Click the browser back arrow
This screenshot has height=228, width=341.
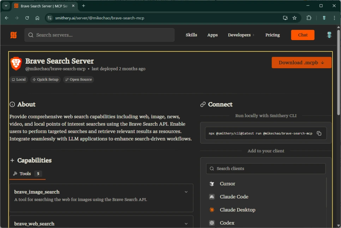(6, 18)
